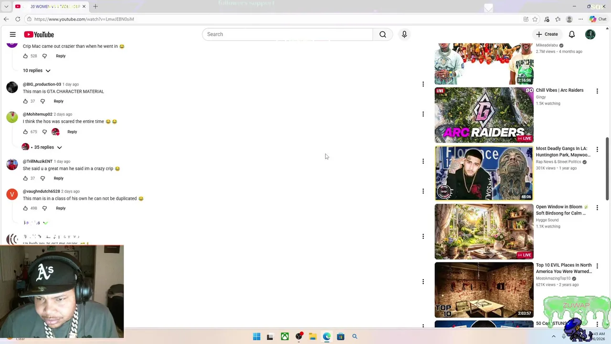Open a new browser tab

tap(95, 6)
